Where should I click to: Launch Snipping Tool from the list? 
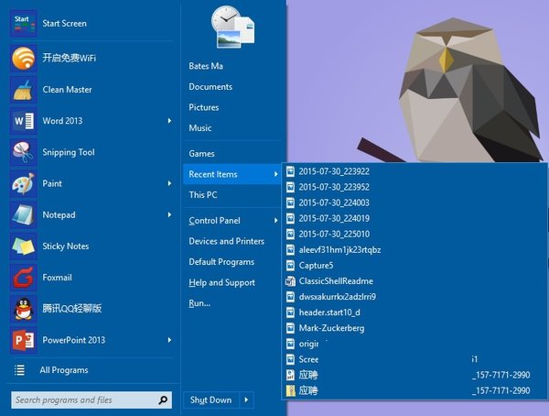point(68,153)
